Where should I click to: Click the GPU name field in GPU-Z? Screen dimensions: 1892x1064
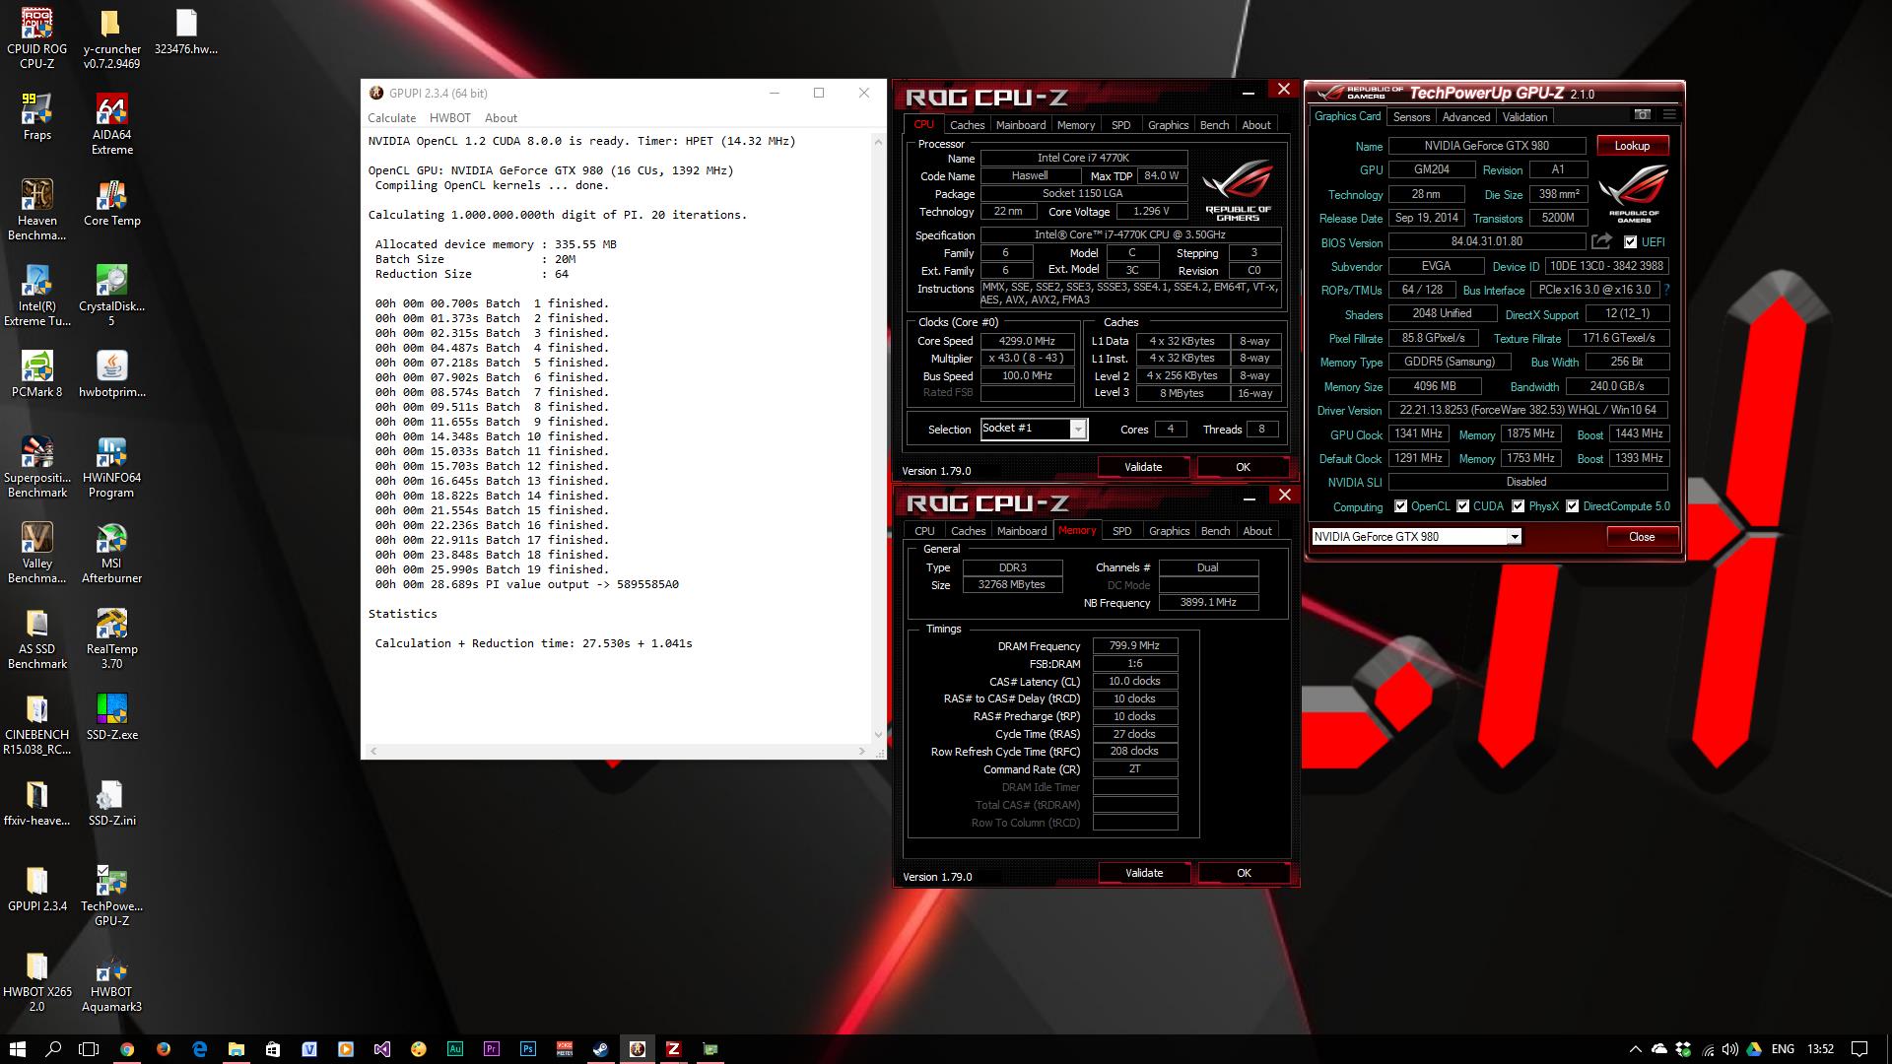1486,146
